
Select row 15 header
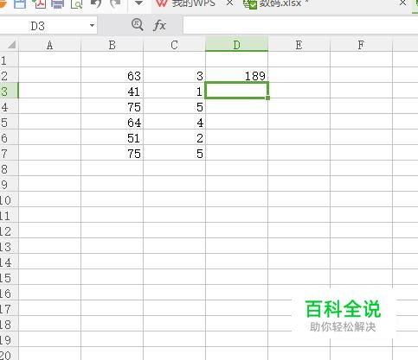point(9,278)
